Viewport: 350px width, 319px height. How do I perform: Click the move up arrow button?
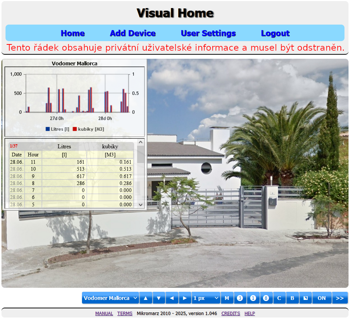pos(146,298)
